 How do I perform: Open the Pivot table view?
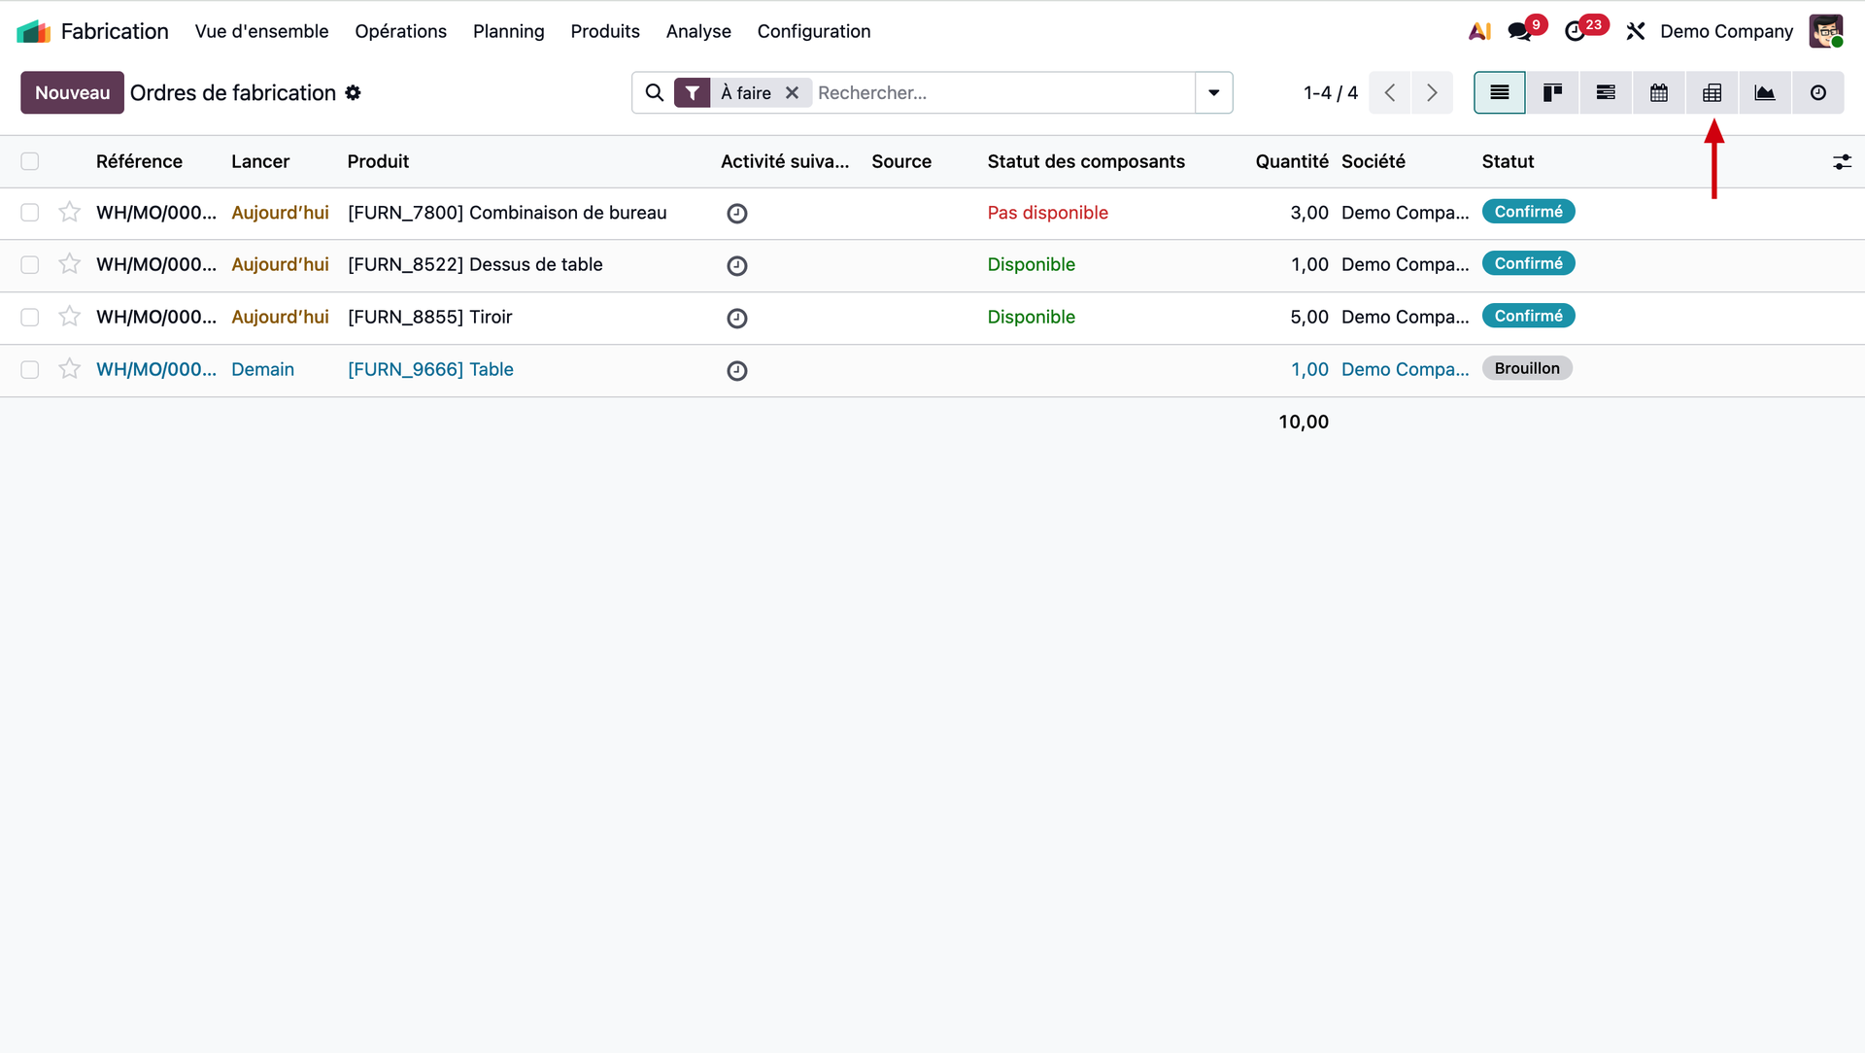pyautogui.click(x=1712, y=93)
